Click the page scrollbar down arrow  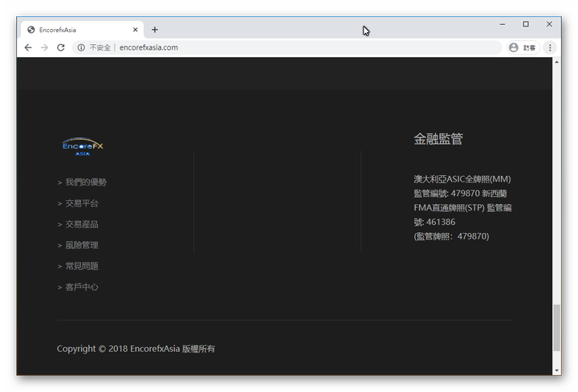click(x=556, y=370)
